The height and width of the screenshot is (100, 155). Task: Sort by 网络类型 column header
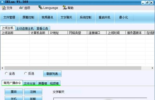[x=77, y=33]
